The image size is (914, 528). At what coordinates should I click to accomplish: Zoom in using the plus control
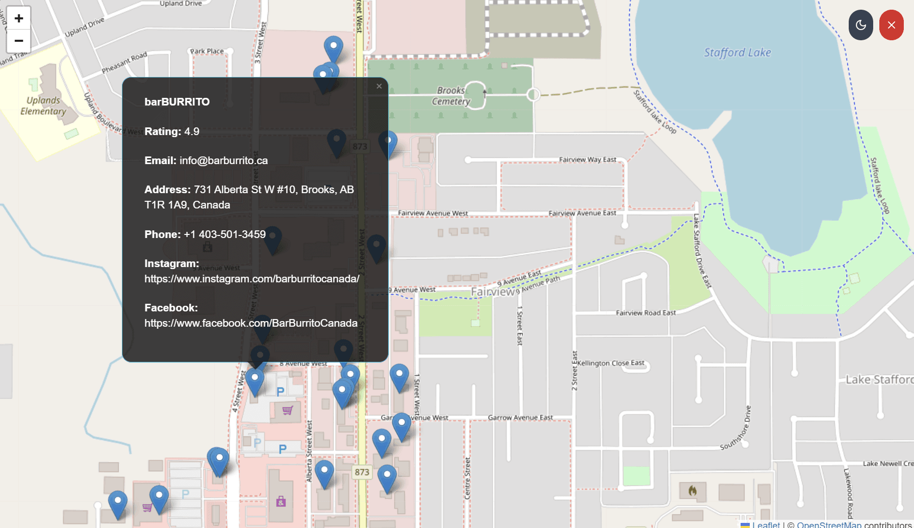(18, 18)
